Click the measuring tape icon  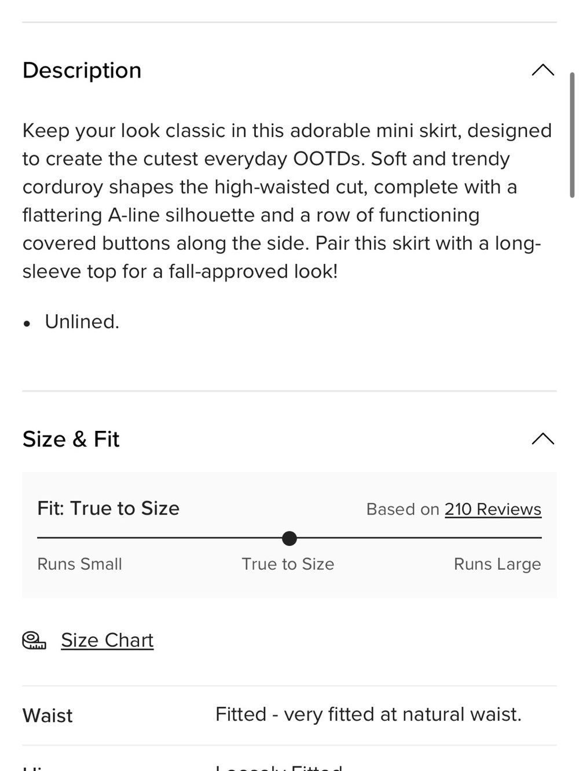point(34,640)
